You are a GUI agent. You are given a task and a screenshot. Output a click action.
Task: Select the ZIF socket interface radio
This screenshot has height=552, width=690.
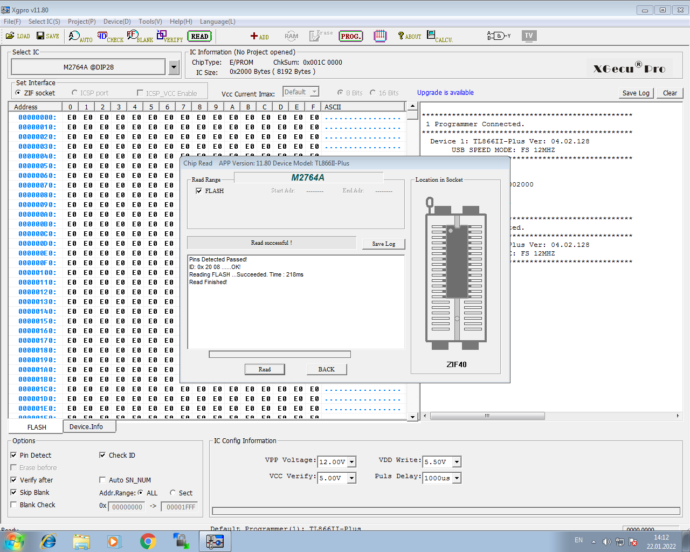pyautogui.click(x=18, y=93)
